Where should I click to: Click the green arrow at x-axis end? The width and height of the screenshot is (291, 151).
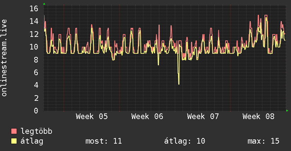(287, 111)
